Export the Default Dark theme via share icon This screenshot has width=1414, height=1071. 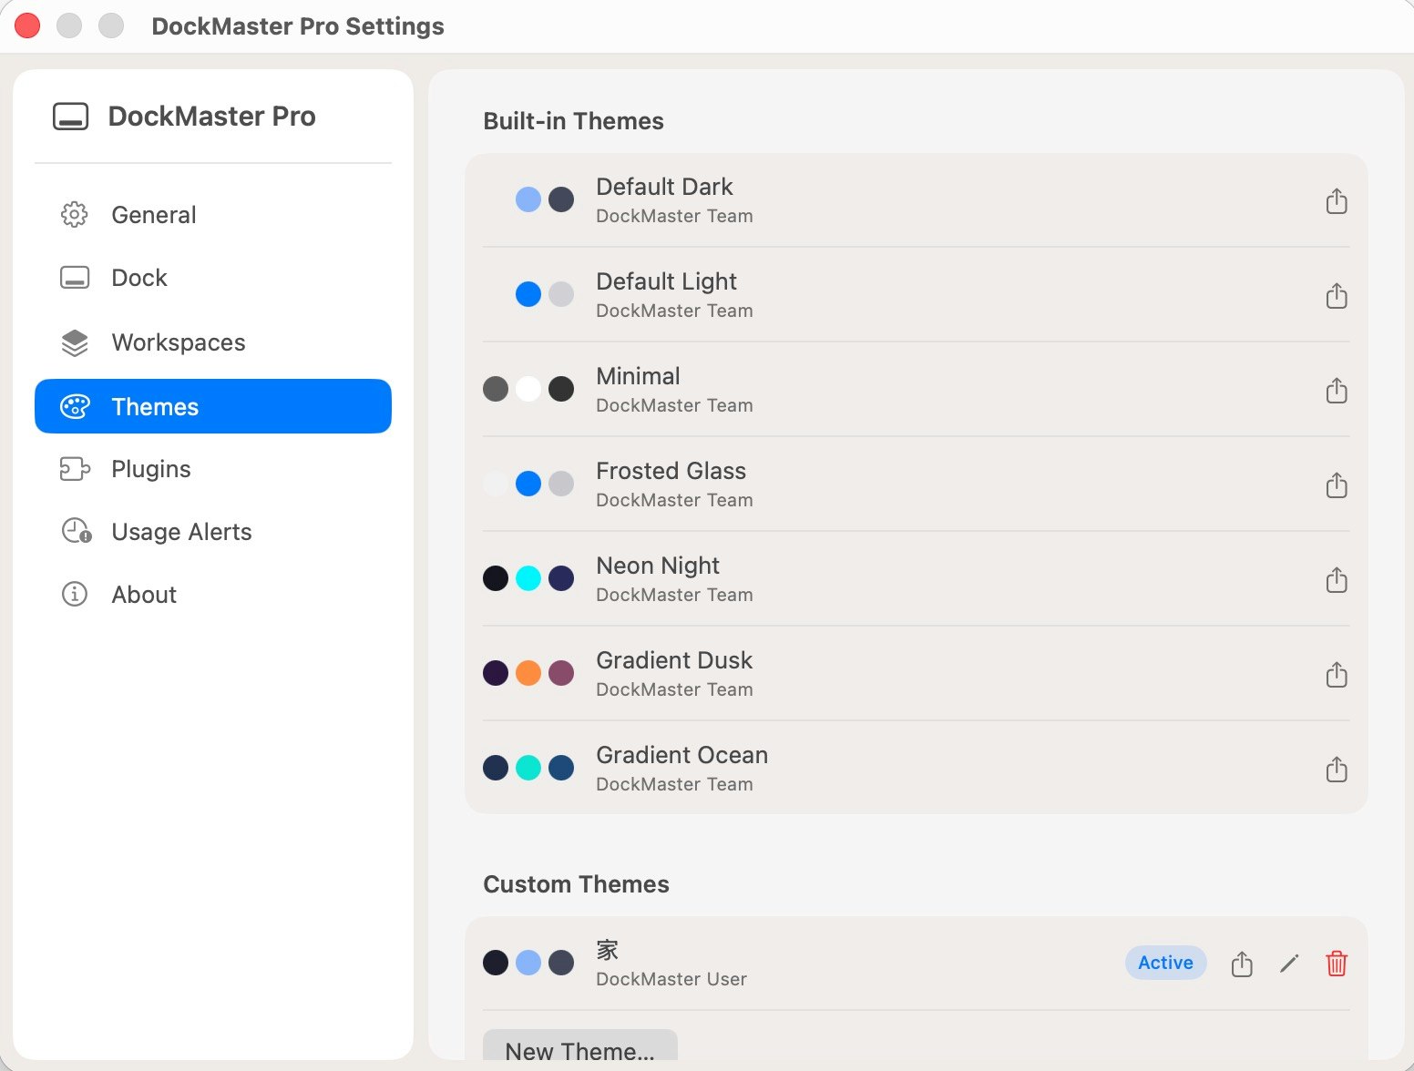click(1337, 201)
